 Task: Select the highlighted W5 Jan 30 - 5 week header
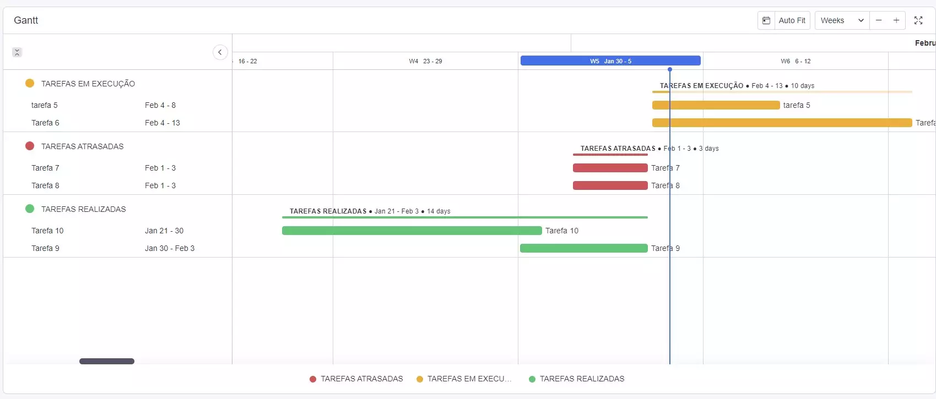tap(610, 61)
